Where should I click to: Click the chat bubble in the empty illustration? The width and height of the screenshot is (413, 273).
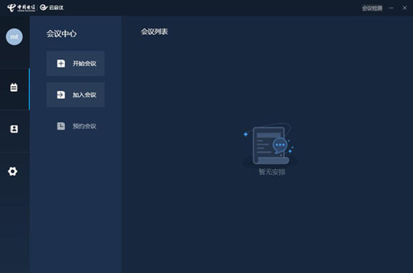(x=280, y=145)
